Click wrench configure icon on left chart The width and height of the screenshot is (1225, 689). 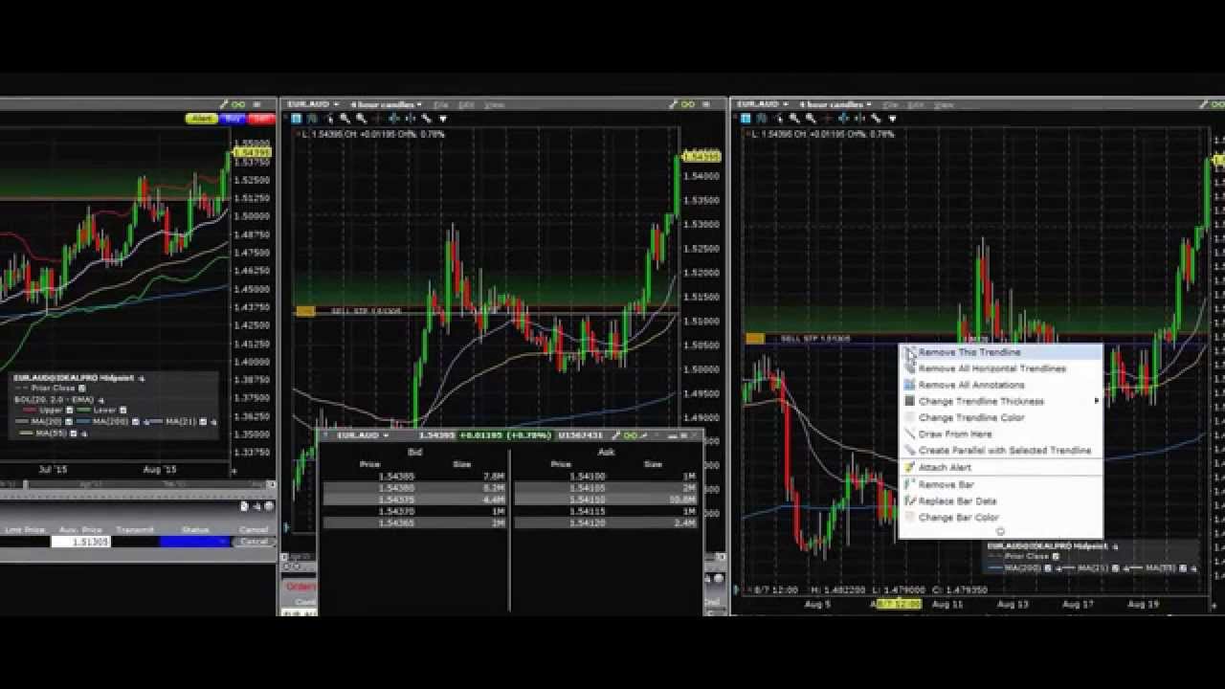point(224,104)
